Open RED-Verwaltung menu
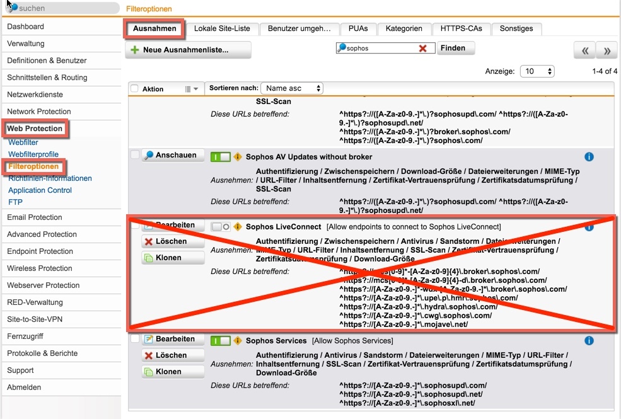 [61, 302]
